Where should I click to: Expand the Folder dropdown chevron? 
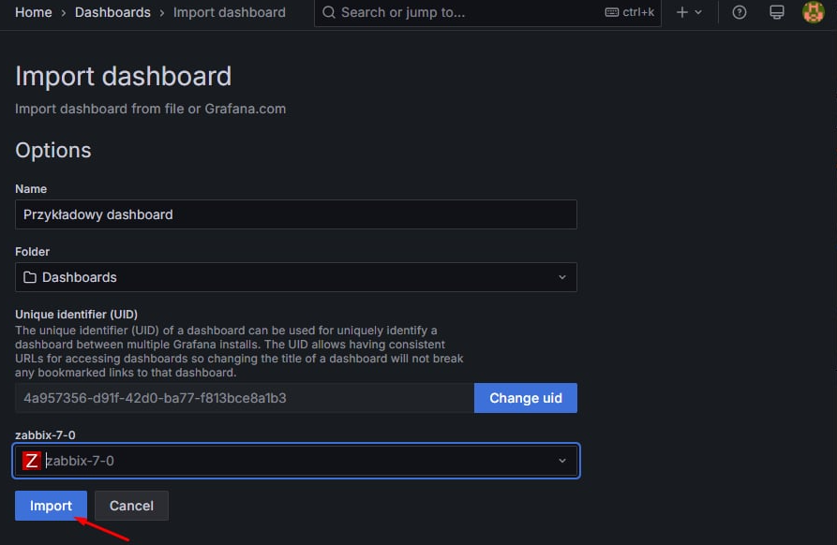pyautogui.click(x=562, y=277)
